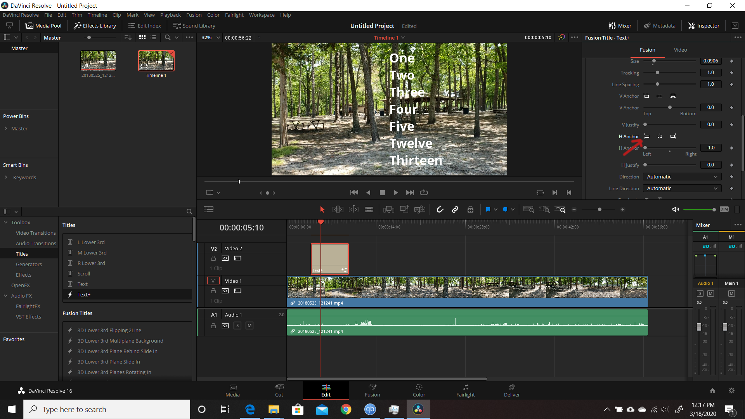Click Match Frame icon below viewer
745x419 pixels.
(540, 192)
